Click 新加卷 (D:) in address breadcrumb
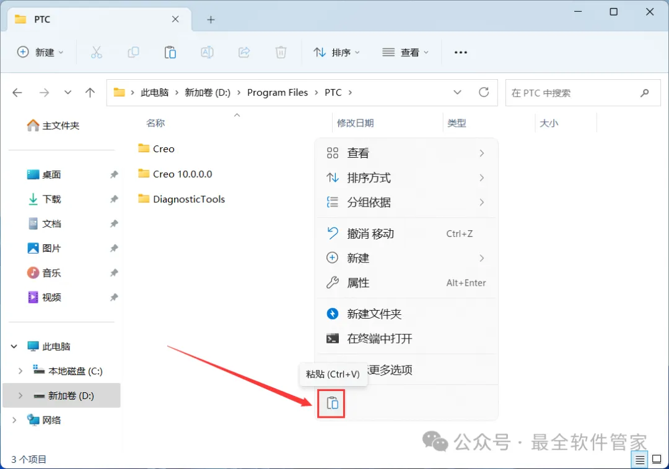 (x=208, y=92)
